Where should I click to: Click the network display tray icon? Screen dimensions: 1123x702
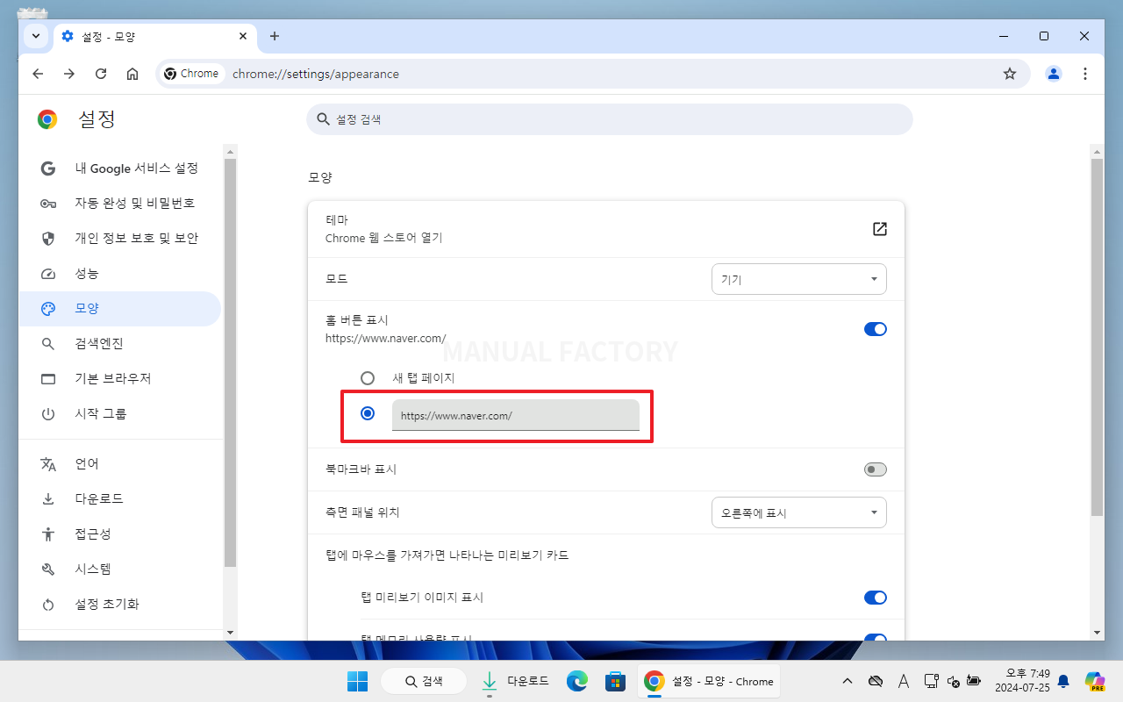click(x=933, y=681)
